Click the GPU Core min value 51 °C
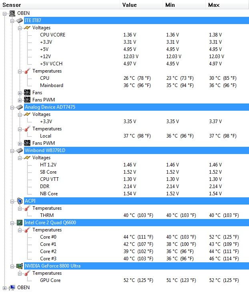The height and width of the screenshot is (296, 249). (181, 280)
